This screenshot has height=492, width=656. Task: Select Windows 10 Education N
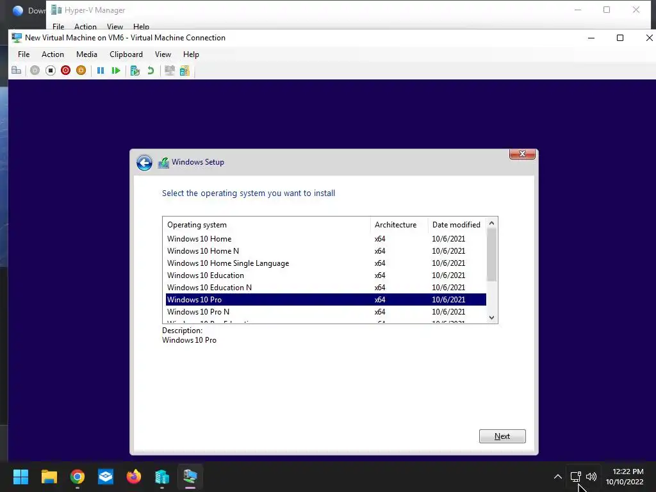pos(326,288)
